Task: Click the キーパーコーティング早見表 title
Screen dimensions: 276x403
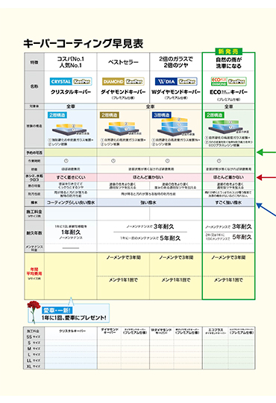Action: pyautogui.click(x=83, y=43)
